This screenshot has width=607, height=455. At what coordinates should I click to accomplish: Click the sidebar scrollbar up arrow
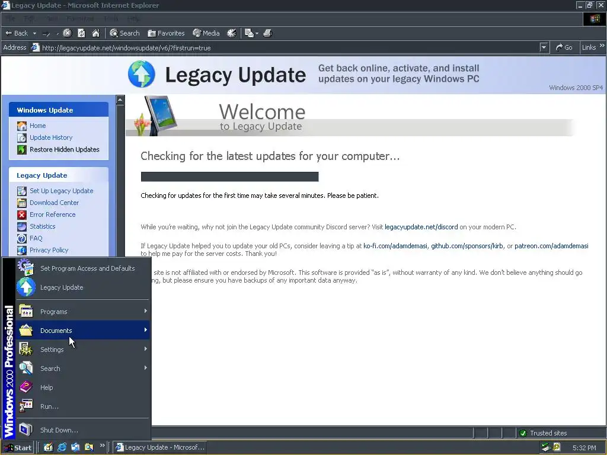(120, 100)
